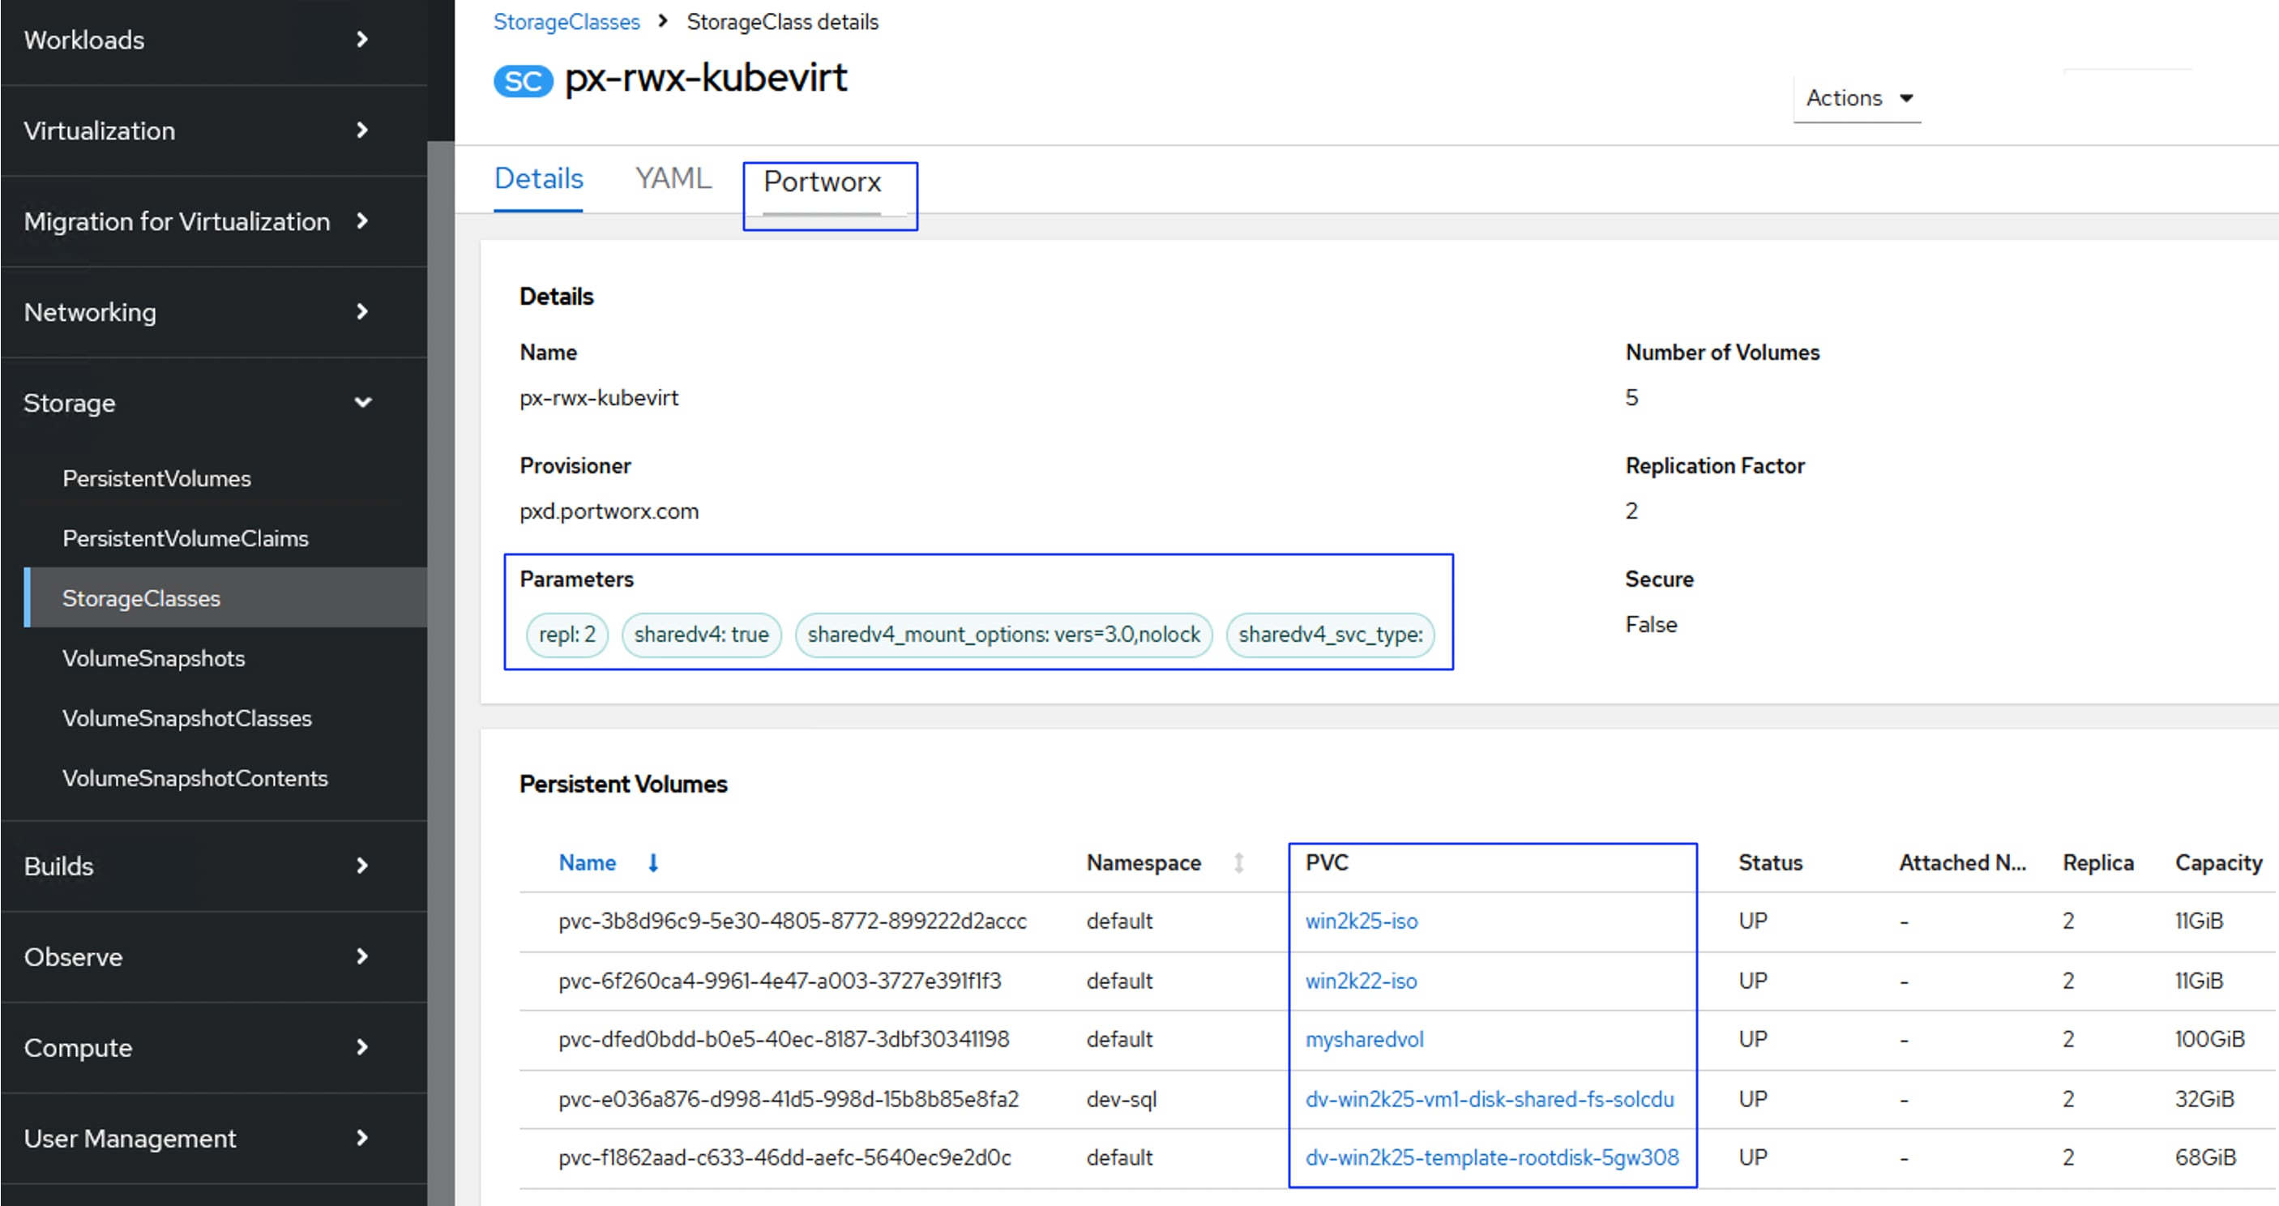The image size is (2279, 1206).
Task: Select PersistentVolumeClaims in sidebar
Action: click(185, 538)
